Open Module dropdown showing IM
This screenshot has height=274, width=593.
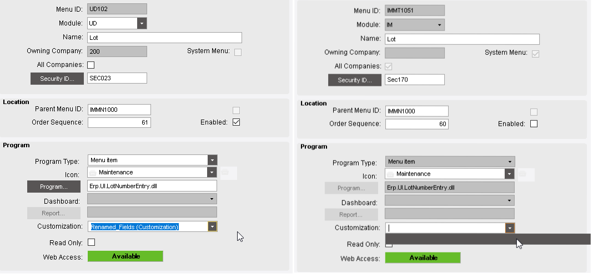439,25
